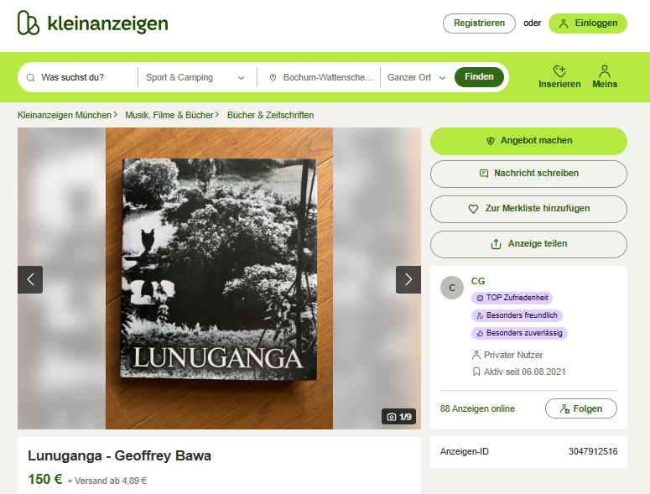Click the search magnifier icon
The height and width of the screenshot is (494, 650).
(31, 77)
